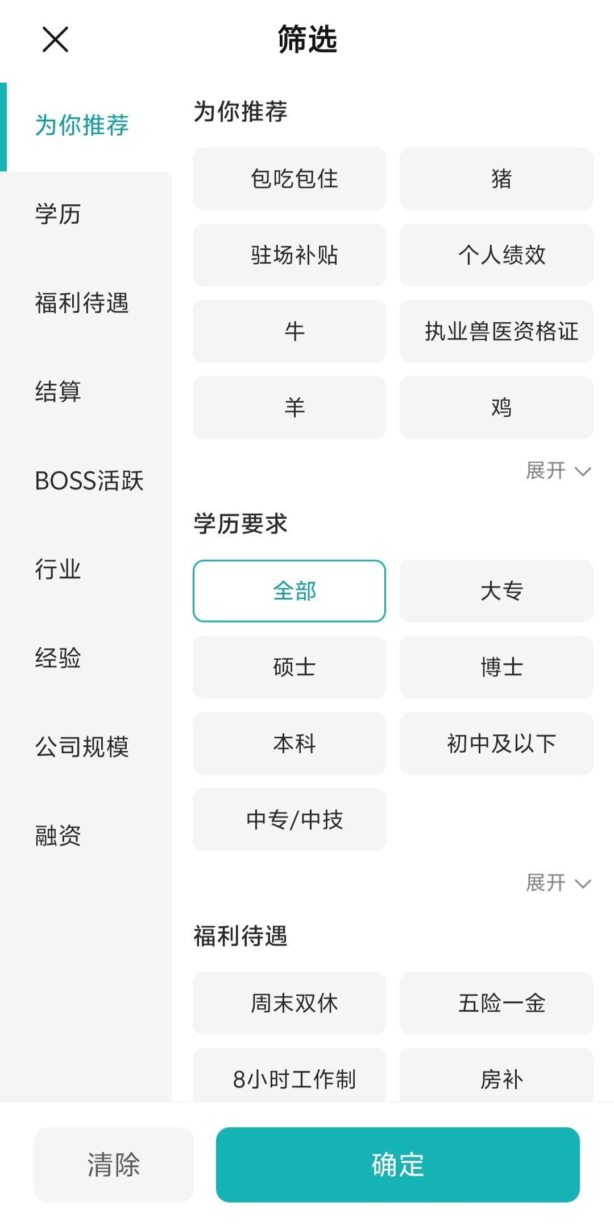Open the 学历 sidebar category

tap(58, 215)
